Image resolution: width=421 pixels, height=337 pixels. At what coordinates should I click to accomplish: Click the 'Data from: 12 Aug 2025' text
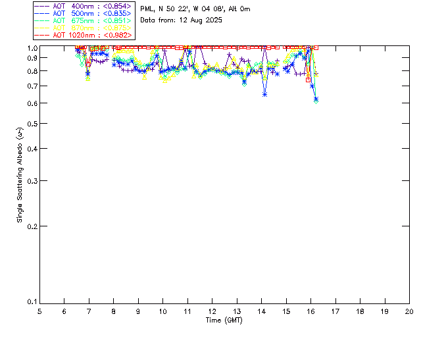pyautogui.click(x=181, y=20)
